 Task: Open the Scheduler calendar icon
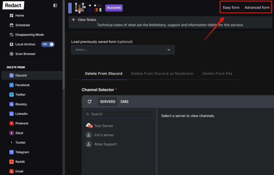click(x=12, y=25)
